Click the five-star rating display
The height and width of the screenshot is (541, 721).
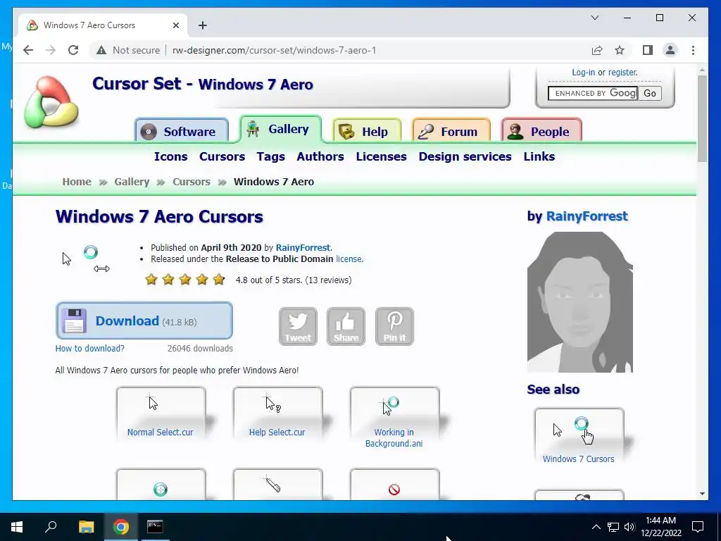[185, 280]
